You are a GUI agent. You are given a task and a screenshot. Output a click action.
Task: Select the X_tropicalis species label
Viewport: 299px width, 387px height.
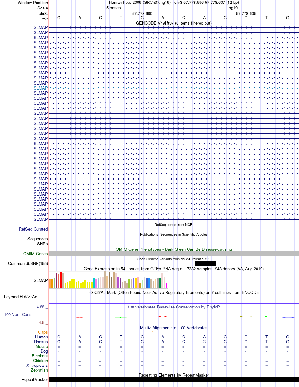coord(37,366)
